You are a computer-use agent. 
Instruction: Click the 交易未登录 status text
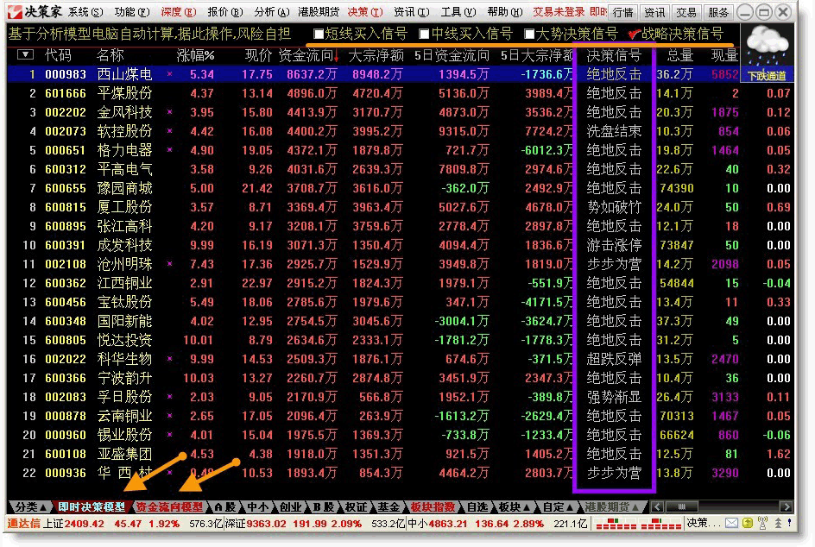tap(559, 11)
